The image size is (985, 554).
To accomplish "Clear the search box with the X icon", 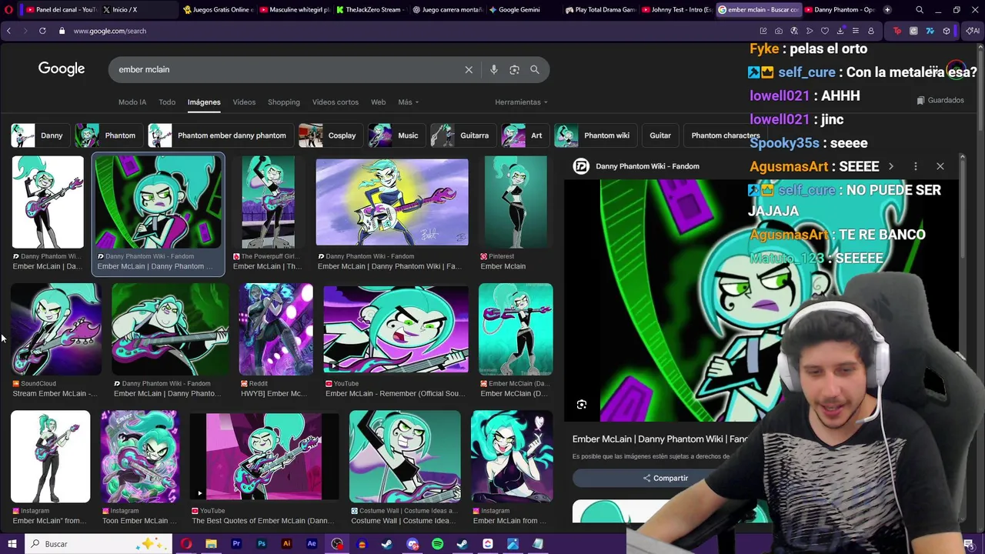I will (x=469, y=69).
